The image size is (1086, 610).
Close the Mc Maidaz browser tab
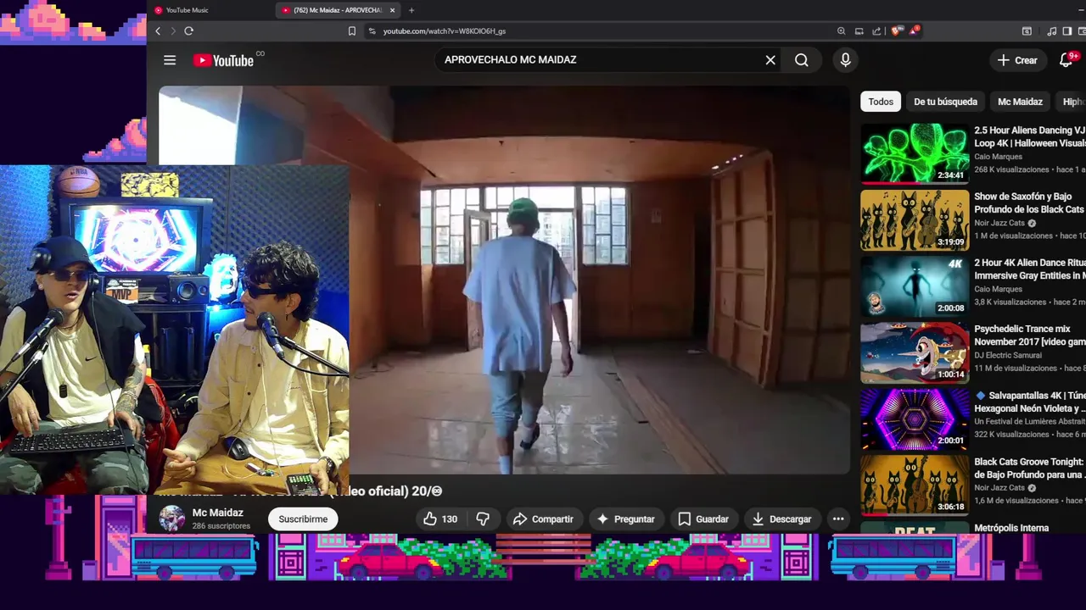point(392,10)
